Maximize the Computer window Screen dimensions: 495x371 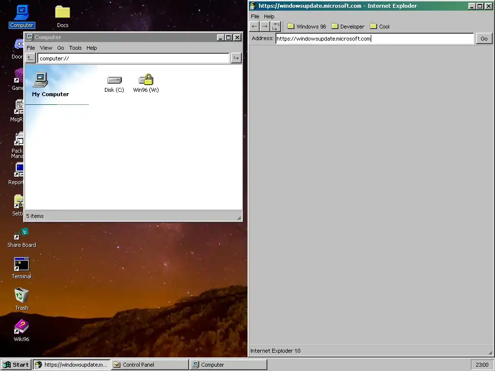(x=229, y=38)
